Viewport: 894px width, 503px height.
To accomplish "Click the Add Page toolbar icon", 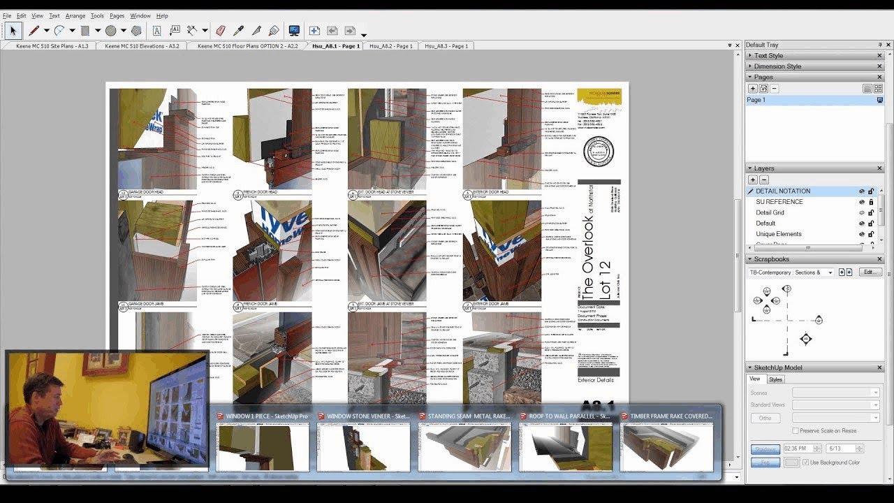I will tap(314, 31).
